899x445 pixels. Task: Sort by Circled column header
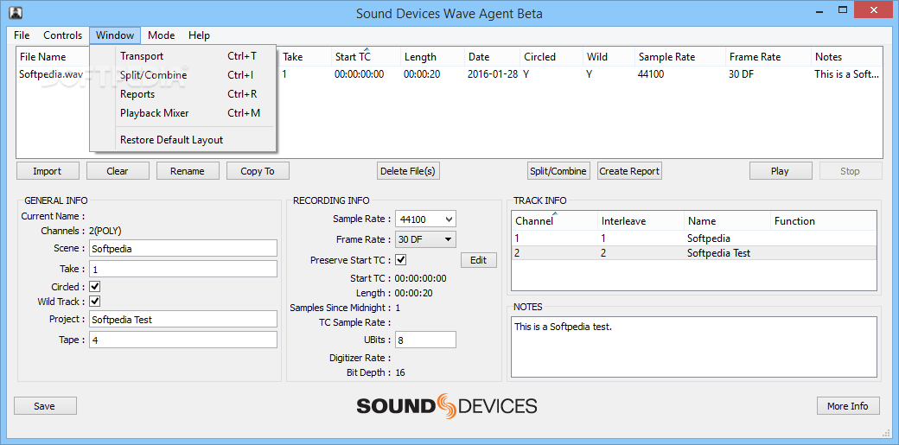(x=551, y=57)
